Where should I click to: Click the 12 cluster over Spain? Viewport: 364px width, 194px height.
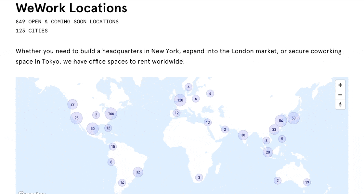click(177, 113)
